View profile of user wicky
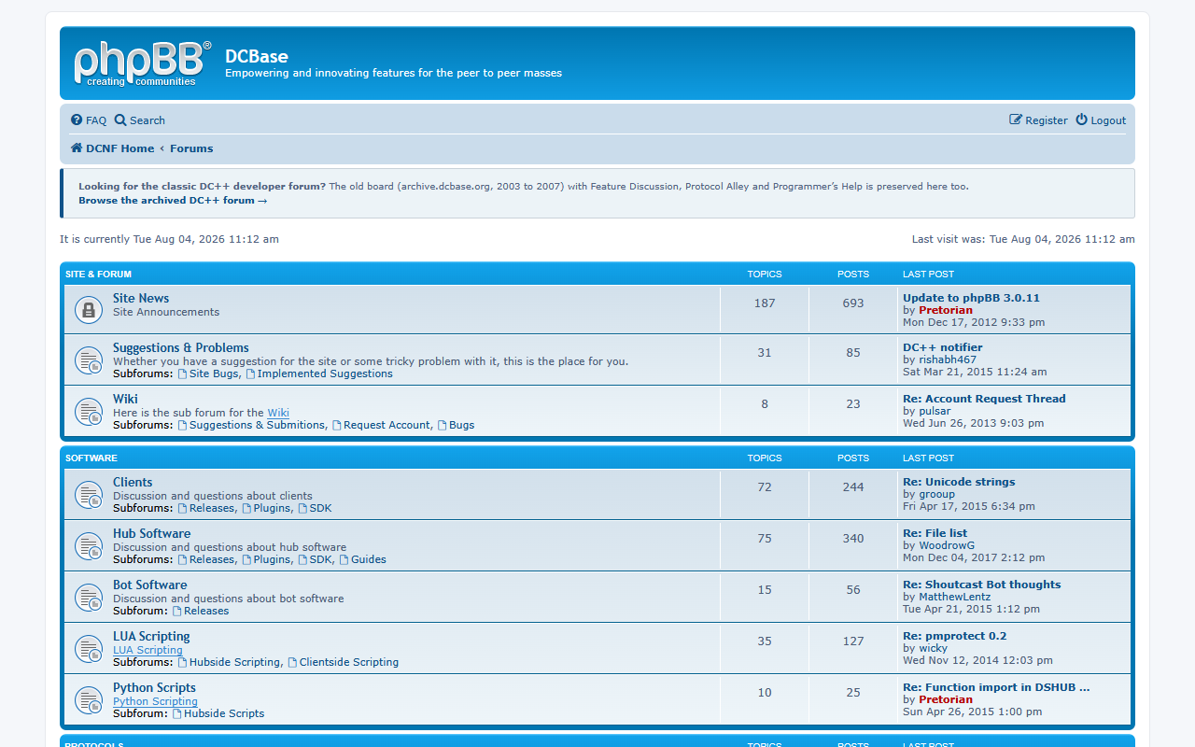The width and height of the screenshot is (1195, 747). point(933,648)
